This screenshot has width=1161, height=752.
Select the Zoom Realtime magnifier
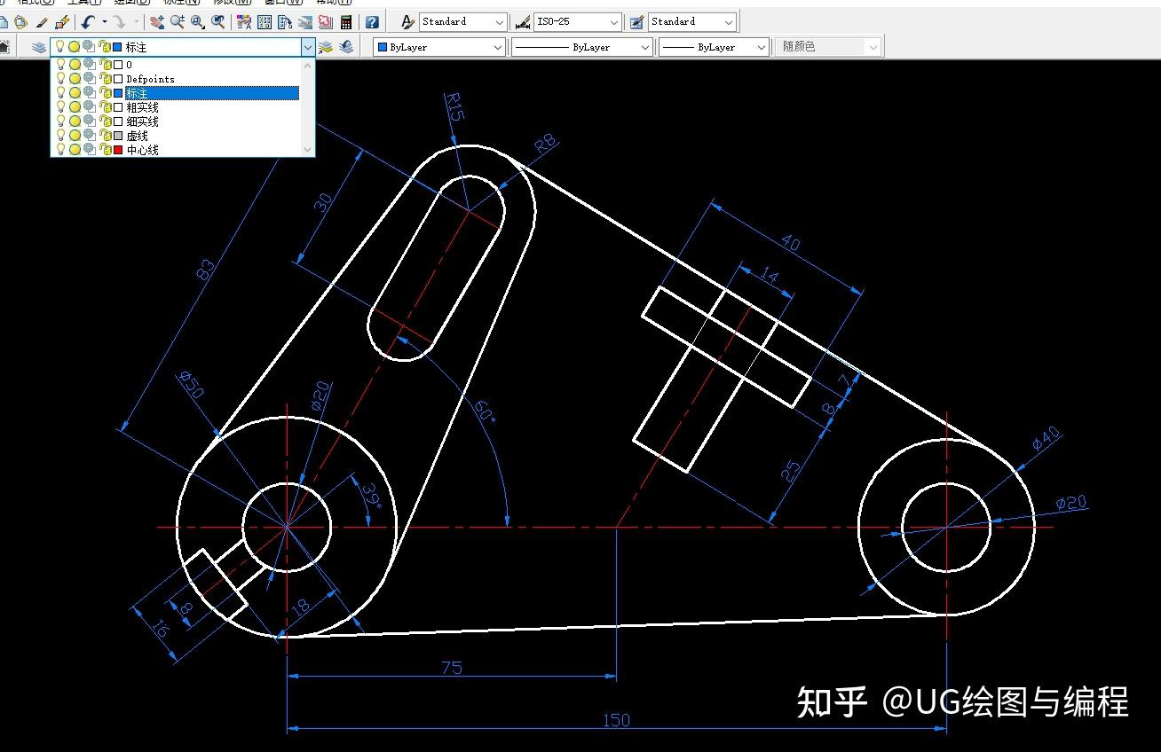(178, 21)
